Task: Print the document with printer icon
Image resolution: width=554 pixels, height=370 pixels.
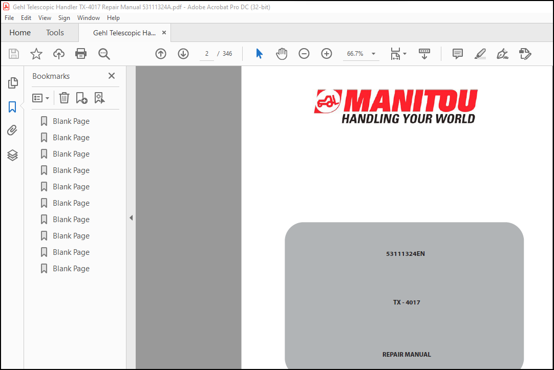Action: coord(81,54)
